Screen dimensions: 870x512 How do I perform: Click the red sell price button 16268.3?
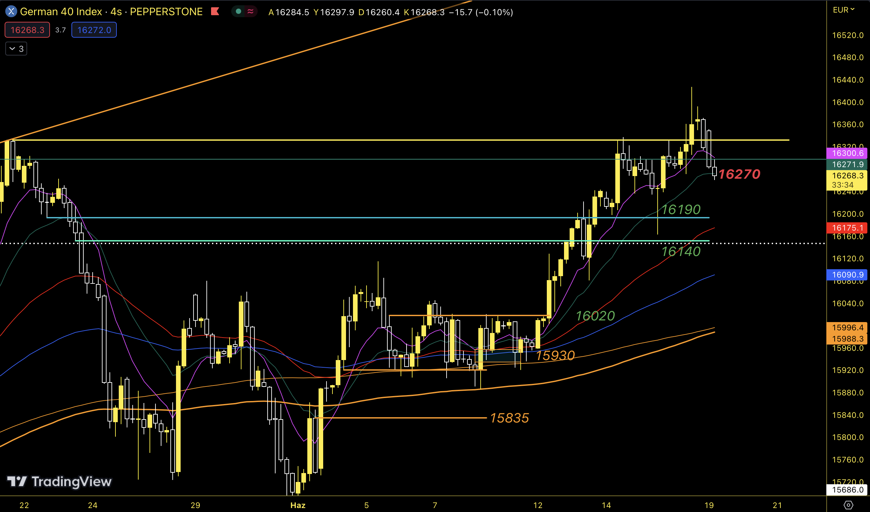(27, 30)
